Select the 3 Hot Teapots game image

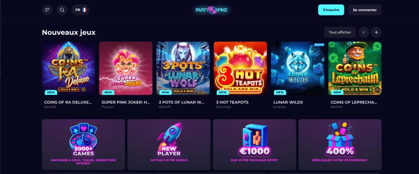(x=240, y=68)
